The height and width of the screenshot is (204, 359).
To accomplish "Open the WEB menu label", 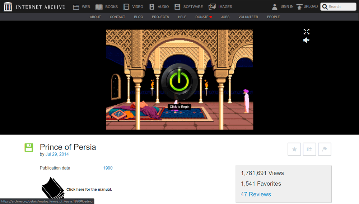I will [86, 7].
